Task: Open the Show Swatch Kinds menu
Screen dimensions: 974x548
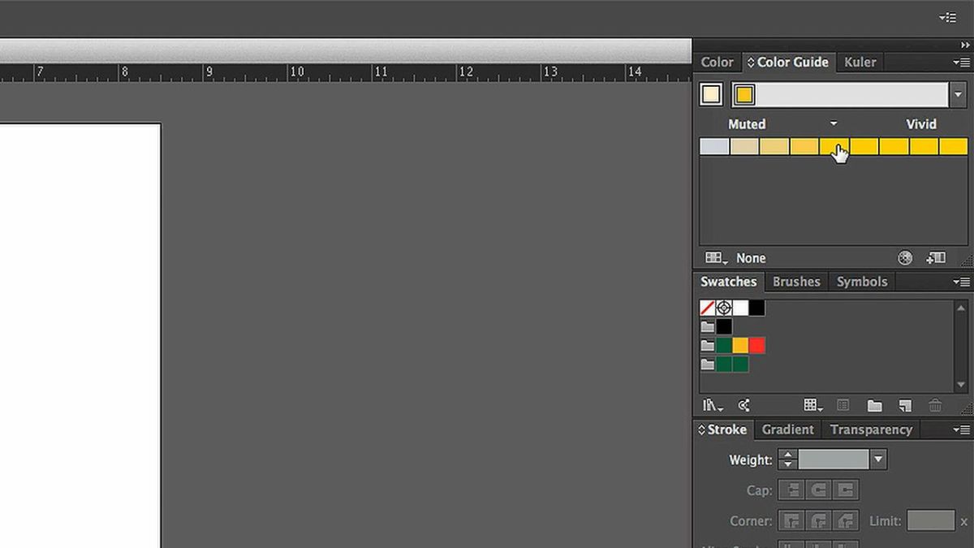Action: tap(813, 405)
